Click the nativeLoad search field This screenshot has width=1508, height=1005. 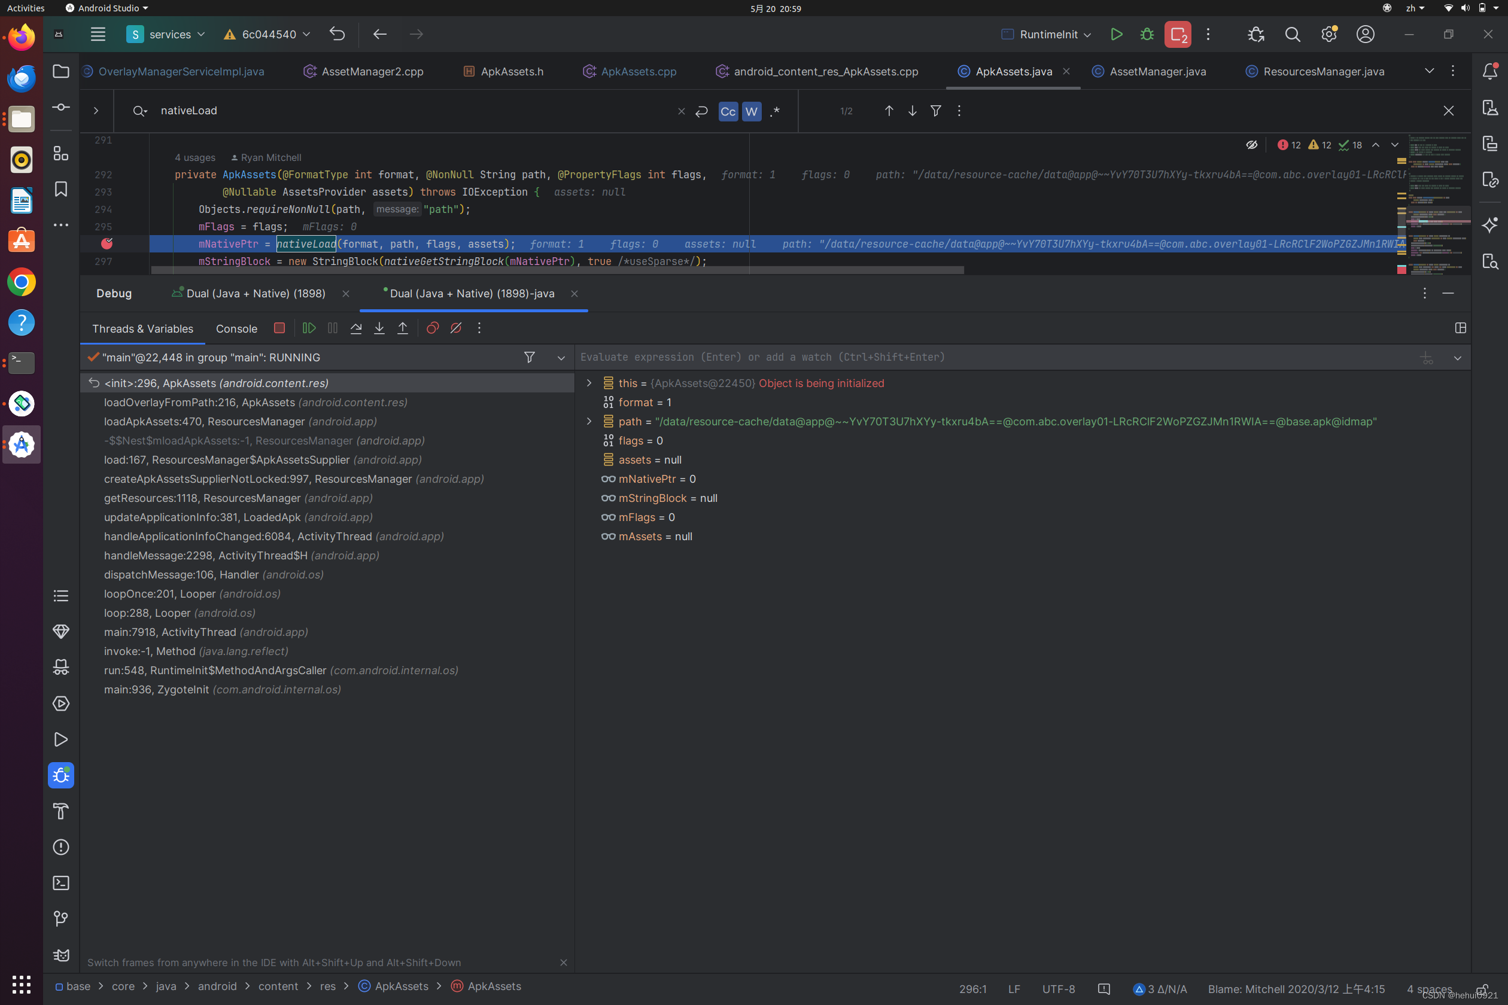coord(411,111)
